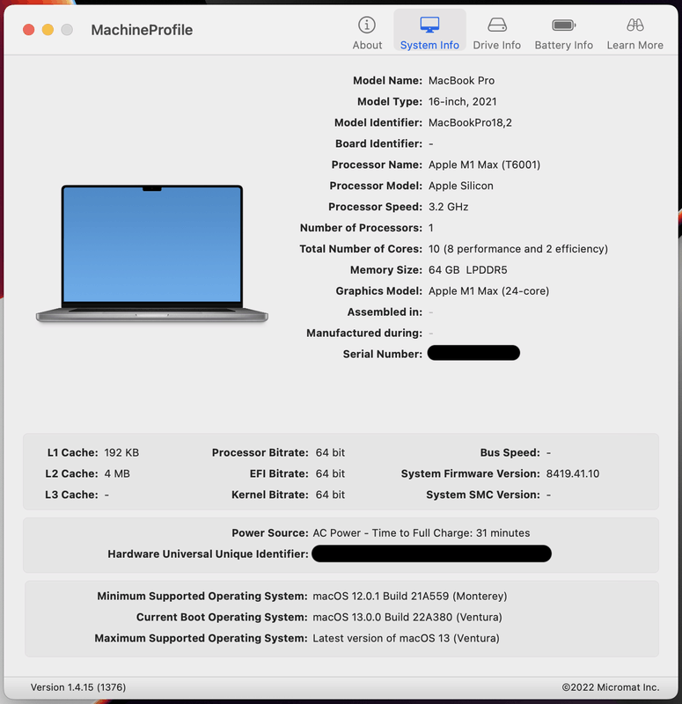
Task: Select 'macOS 12.0.1 Build 21A559 (Monterey)' value
Action: point(410,597)
